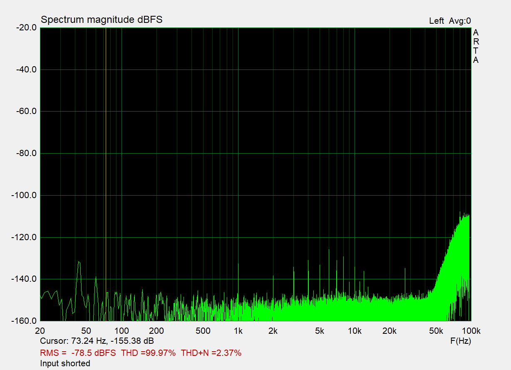The height and width of the screenshot is (370, 511).
Task: Click the 'Spectrum magnitude dBFS' title
Action: coord(102,20)
